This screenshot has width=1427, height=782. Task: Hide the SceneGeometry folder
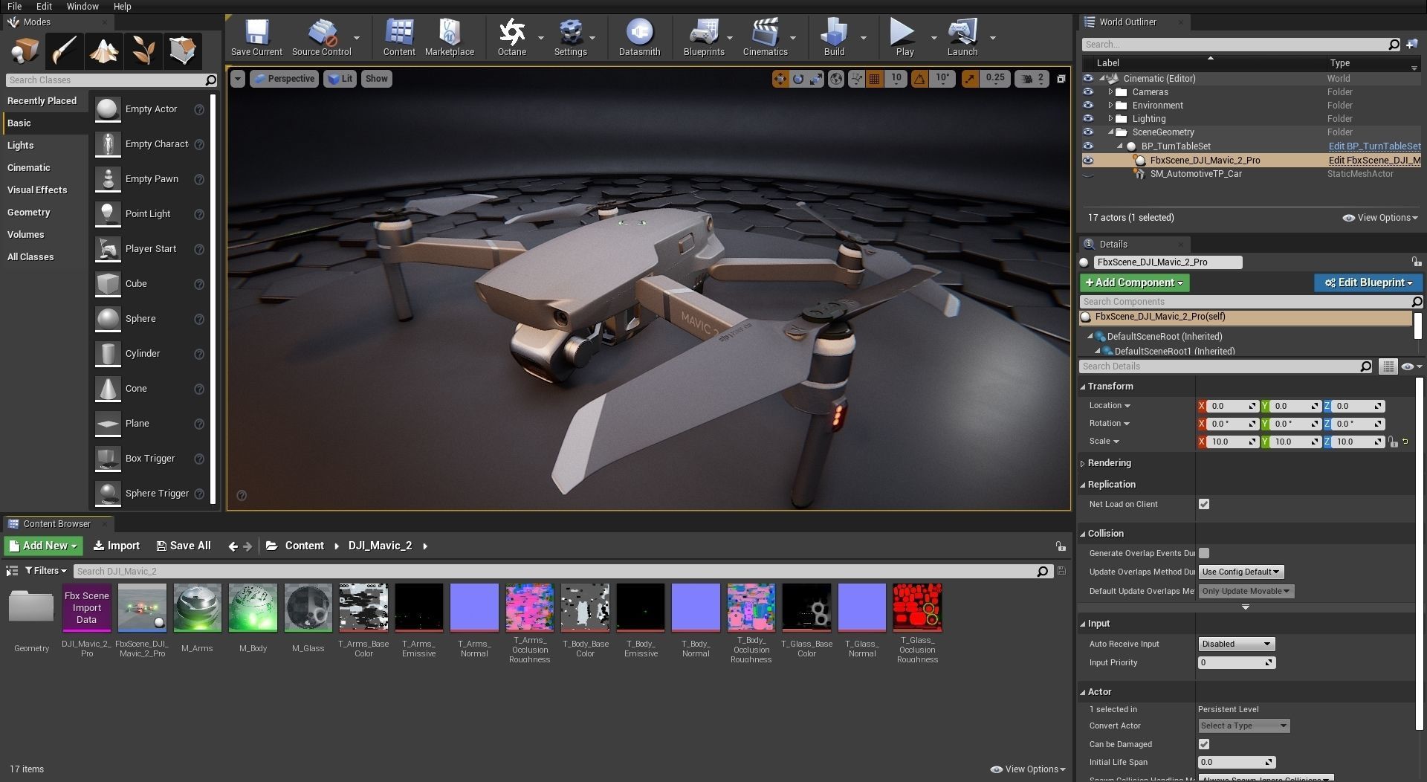tap(1088, 132)
